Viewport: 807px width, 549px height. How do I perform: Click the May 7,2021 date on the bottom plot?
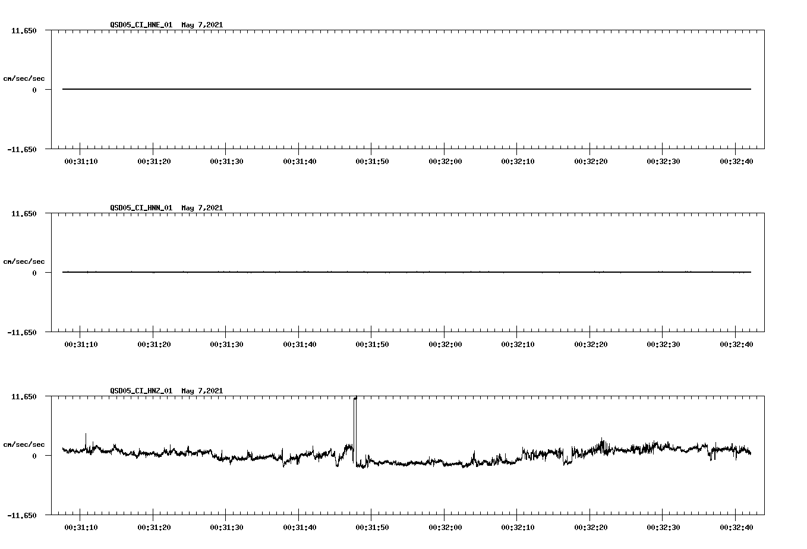point(202,391)
